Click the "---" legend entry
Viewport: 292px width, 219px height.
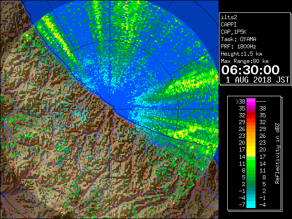(x=261, y=102)
